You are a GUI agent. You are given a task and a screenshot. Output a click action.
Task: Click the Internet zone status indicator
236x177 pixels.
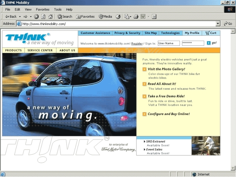(201, 174)
